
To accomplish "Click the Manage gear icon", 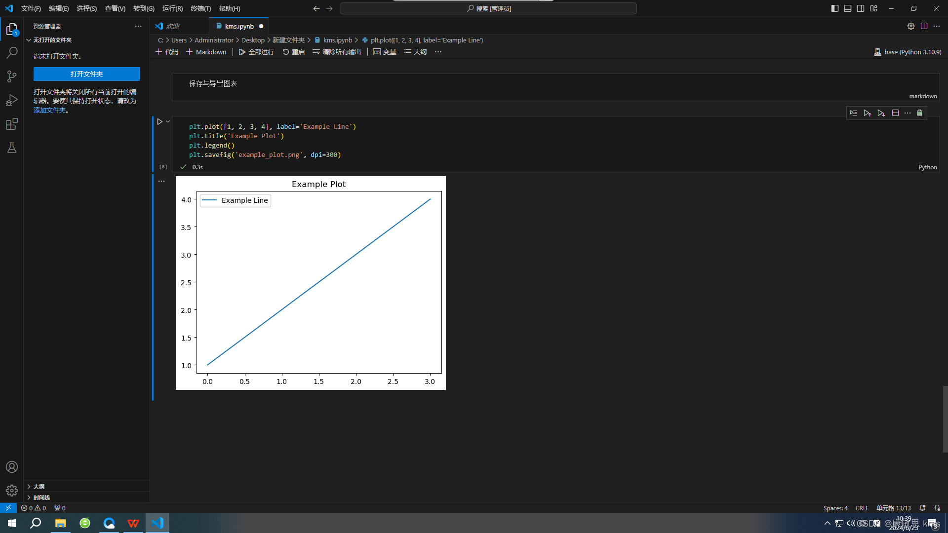I will click(x=12, y=490).
